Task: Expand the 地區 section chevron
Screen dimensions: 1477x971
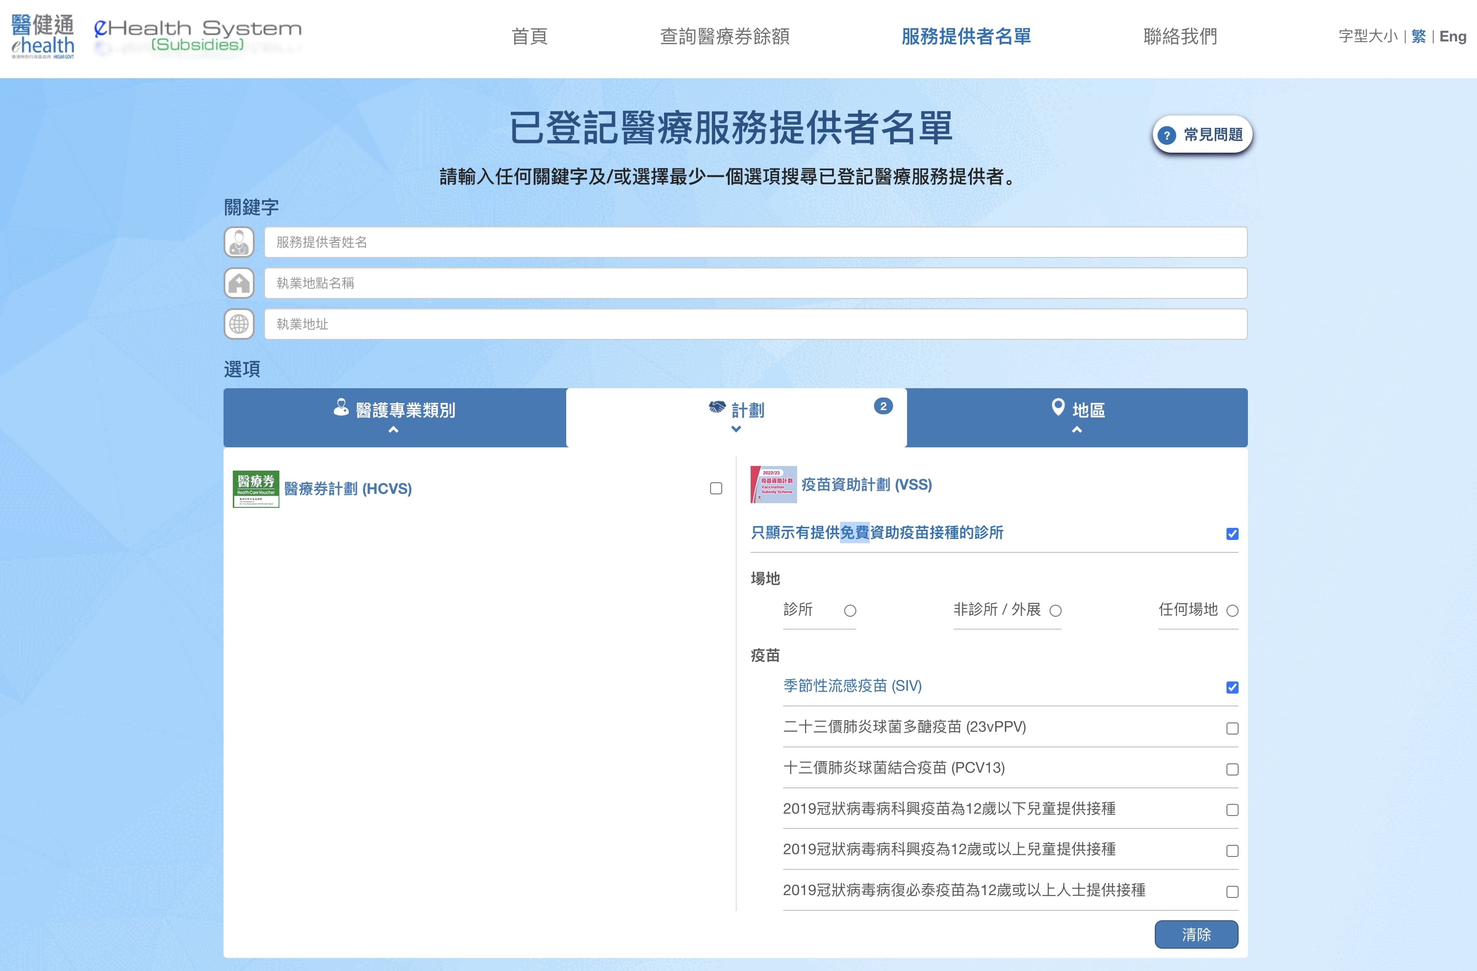Action: point(1077,429)
